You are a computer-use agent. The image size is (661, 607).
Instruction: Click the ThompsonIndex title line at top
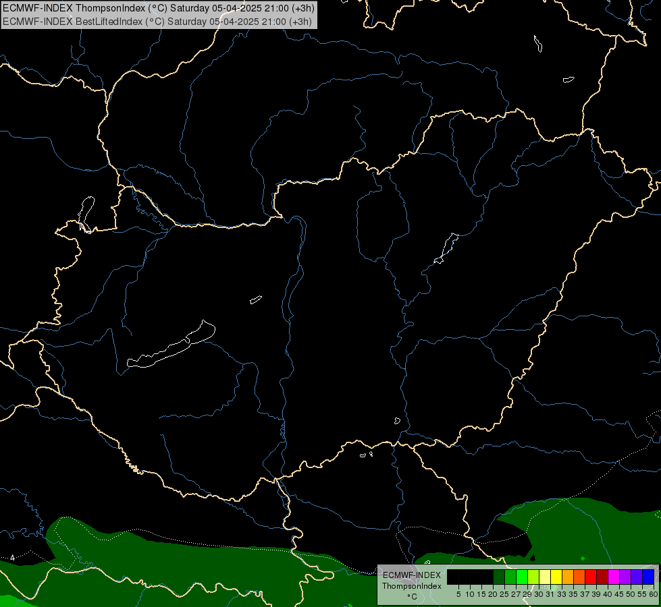(x=159, y=7)
